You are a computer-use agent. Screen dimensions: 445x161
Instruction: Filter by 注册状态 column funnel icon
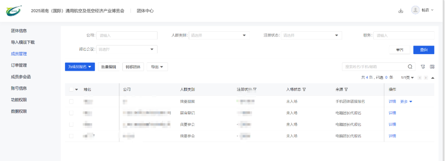(255, 90)
